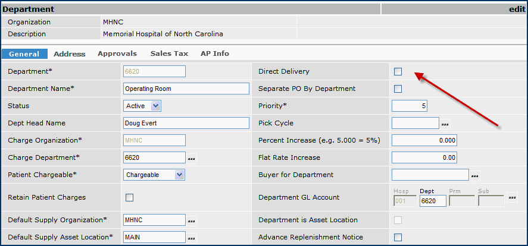Expand the Status dropdown
This screenshot has width=528, height=246.
tap(155, 106)
